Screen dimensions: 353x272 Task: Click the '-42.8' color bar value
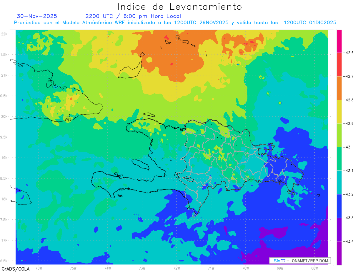[x=348, y=100]
